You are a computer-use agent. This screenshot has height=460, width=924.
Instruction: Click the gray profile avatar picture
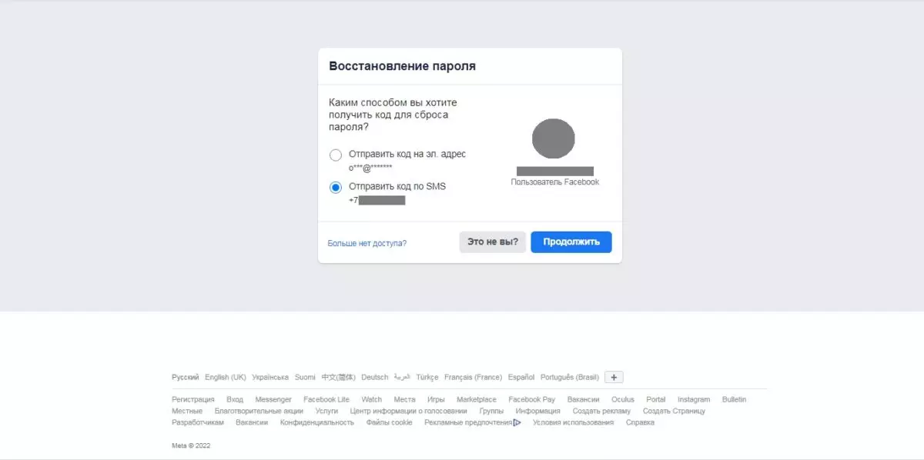[x=554, y=139]
